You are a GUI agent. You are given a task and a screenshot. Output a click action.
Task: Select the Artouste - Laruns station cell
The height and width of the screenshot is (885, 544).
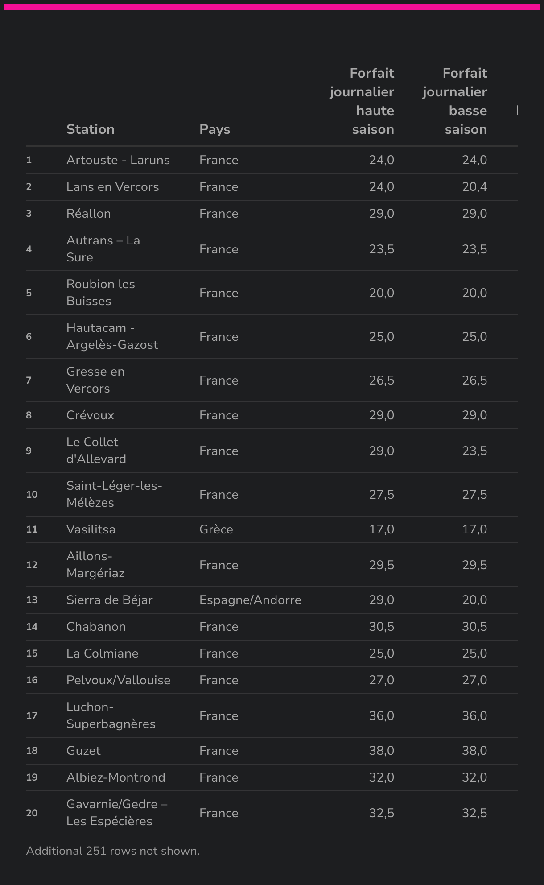point(118,160)
